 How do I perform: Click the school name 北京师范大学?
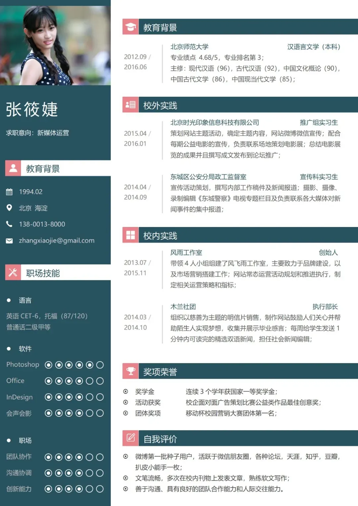pos(189,47)
